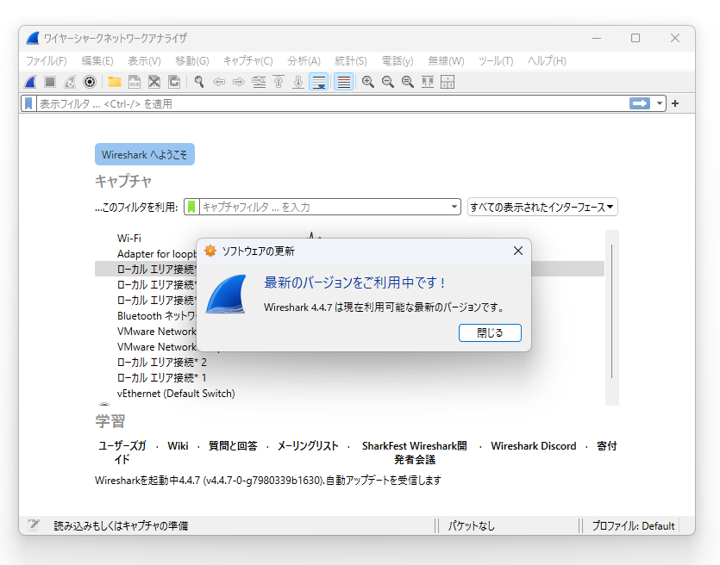Click the Zoom in icon

click(x=366, y=81)
